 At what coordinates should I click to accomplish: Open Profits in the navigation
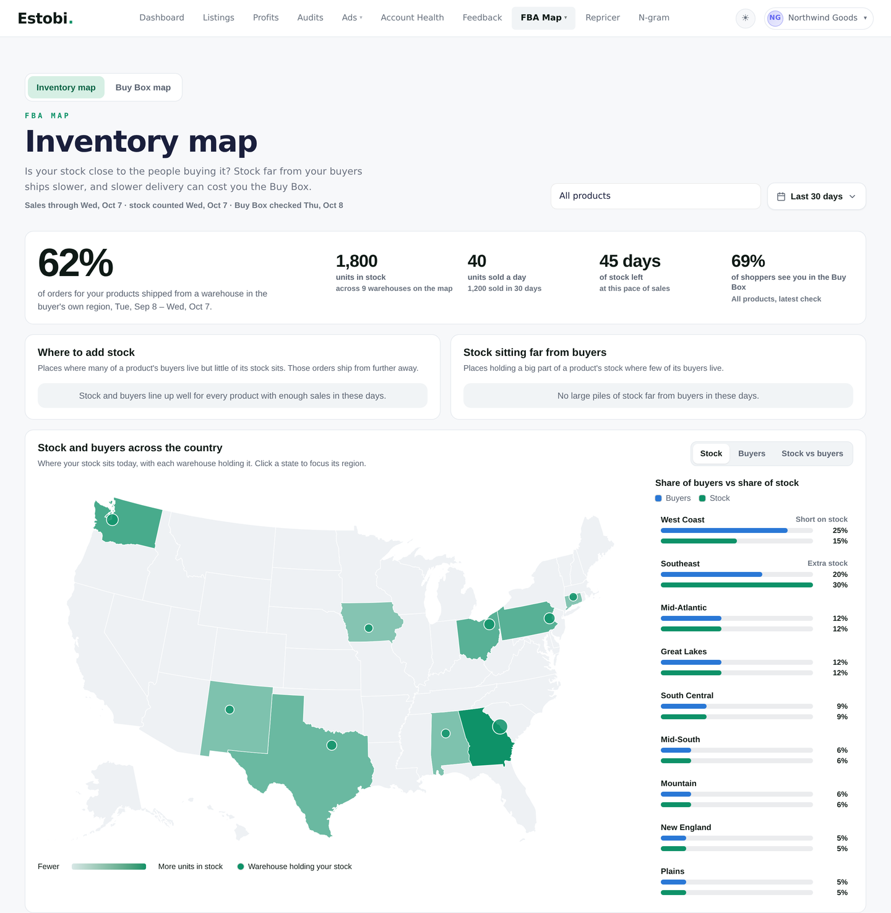click(x=265, y=18)
